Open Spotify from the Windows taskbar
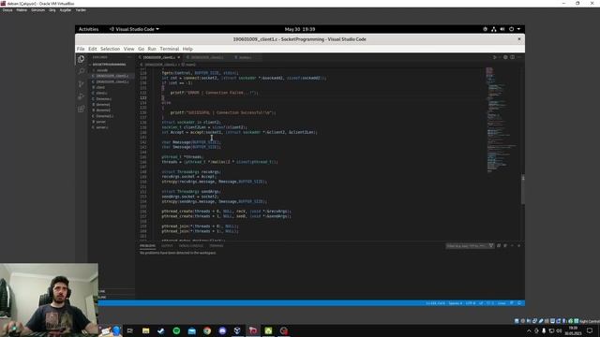600x337 pixels. pos(176,330)
